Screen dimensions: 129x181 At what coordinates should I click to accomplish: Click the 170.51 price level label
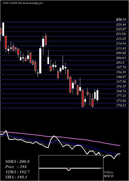[121, 105]
